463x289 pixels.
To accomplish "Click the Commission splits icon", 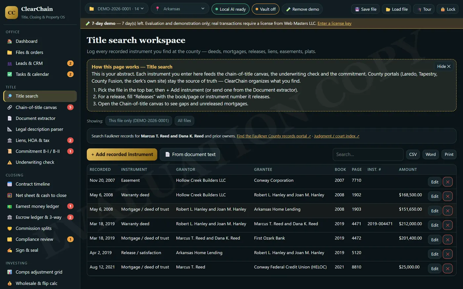I will [10, 229].
